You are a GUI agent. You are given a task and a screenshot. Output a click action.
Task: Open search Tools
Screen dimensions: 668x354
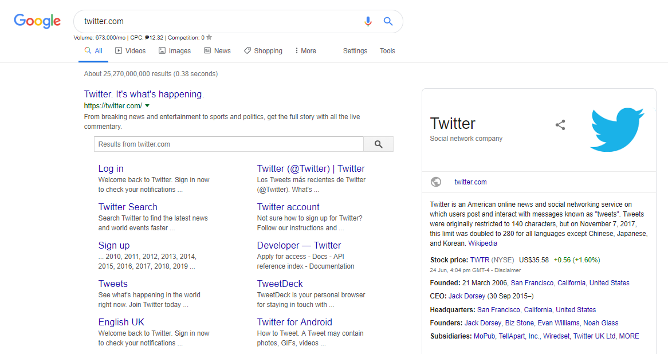(x=387, y=50)
